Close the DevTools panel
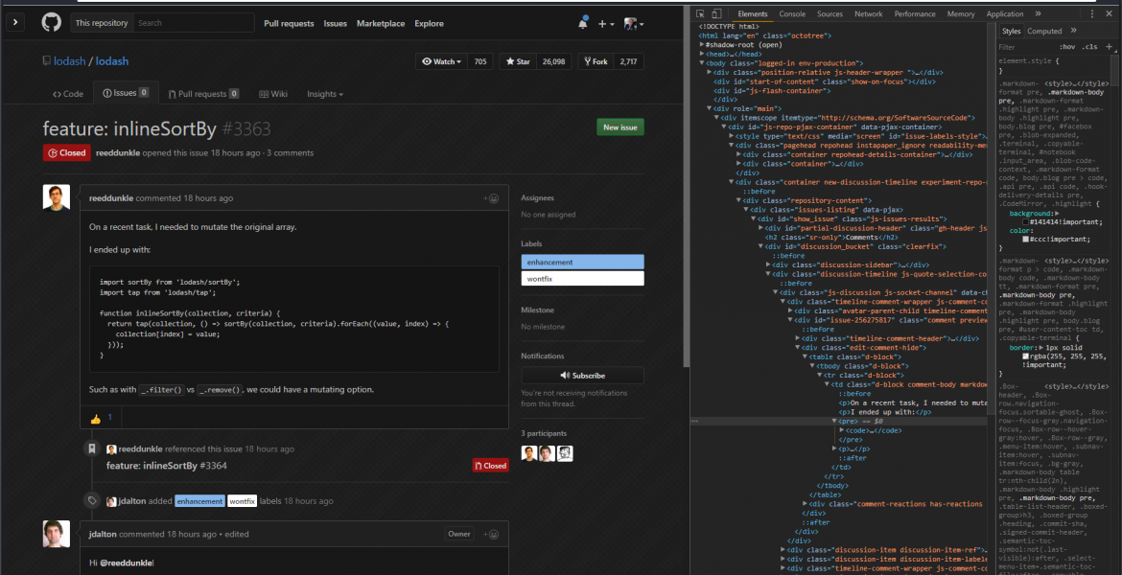This screenshot has height=575, width=1122. [x=1111, y=13]
